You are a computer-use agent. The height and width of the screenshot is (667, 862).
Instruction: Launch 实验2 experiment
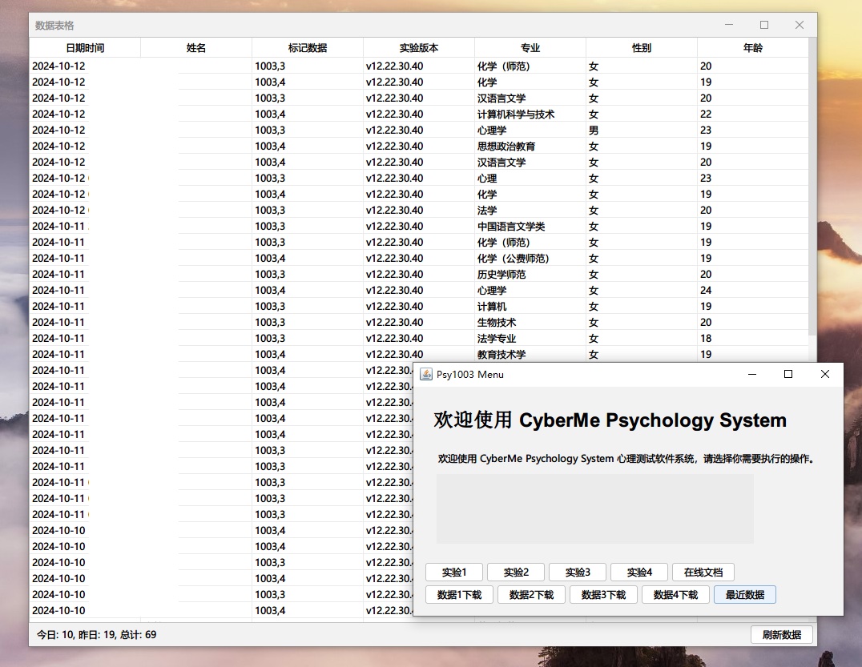tap(515, 573)
